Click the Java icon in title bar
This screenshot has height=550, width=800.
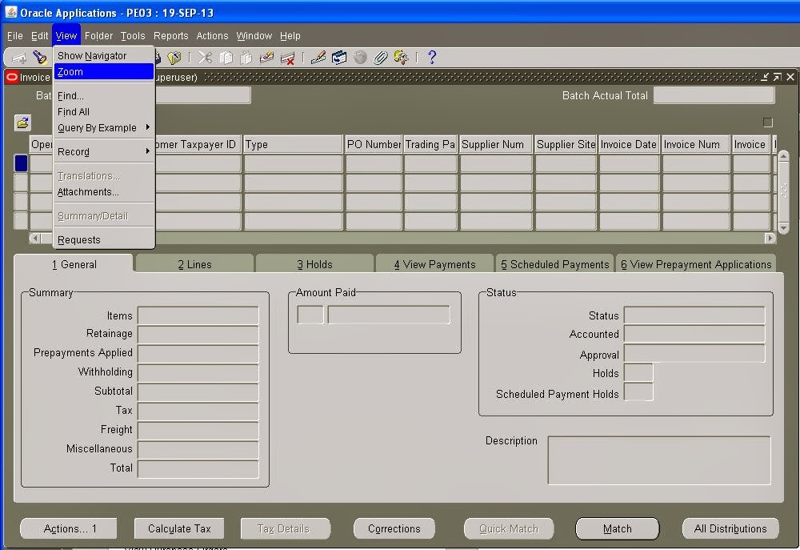(x=10, y=12)
